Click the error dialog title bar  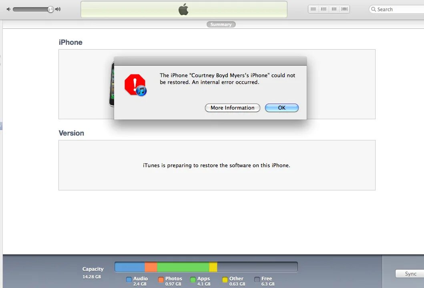pos(210,61)
